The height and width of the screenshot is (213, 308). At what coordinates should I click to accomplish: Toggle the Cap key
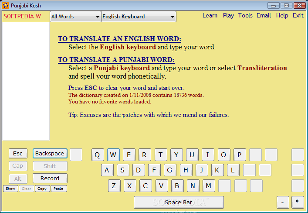pyautogui.click(x=18, y=166)
